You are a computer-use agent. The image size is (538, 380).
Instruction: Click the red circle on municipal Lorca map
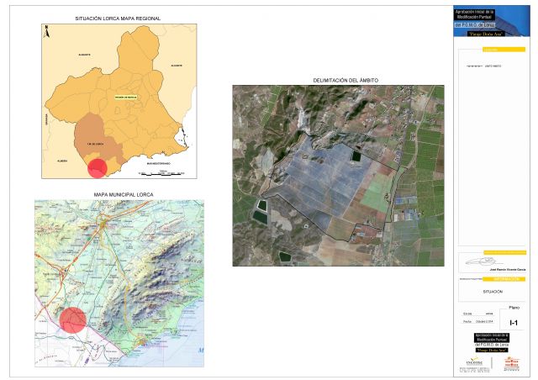tap(73, 320)
